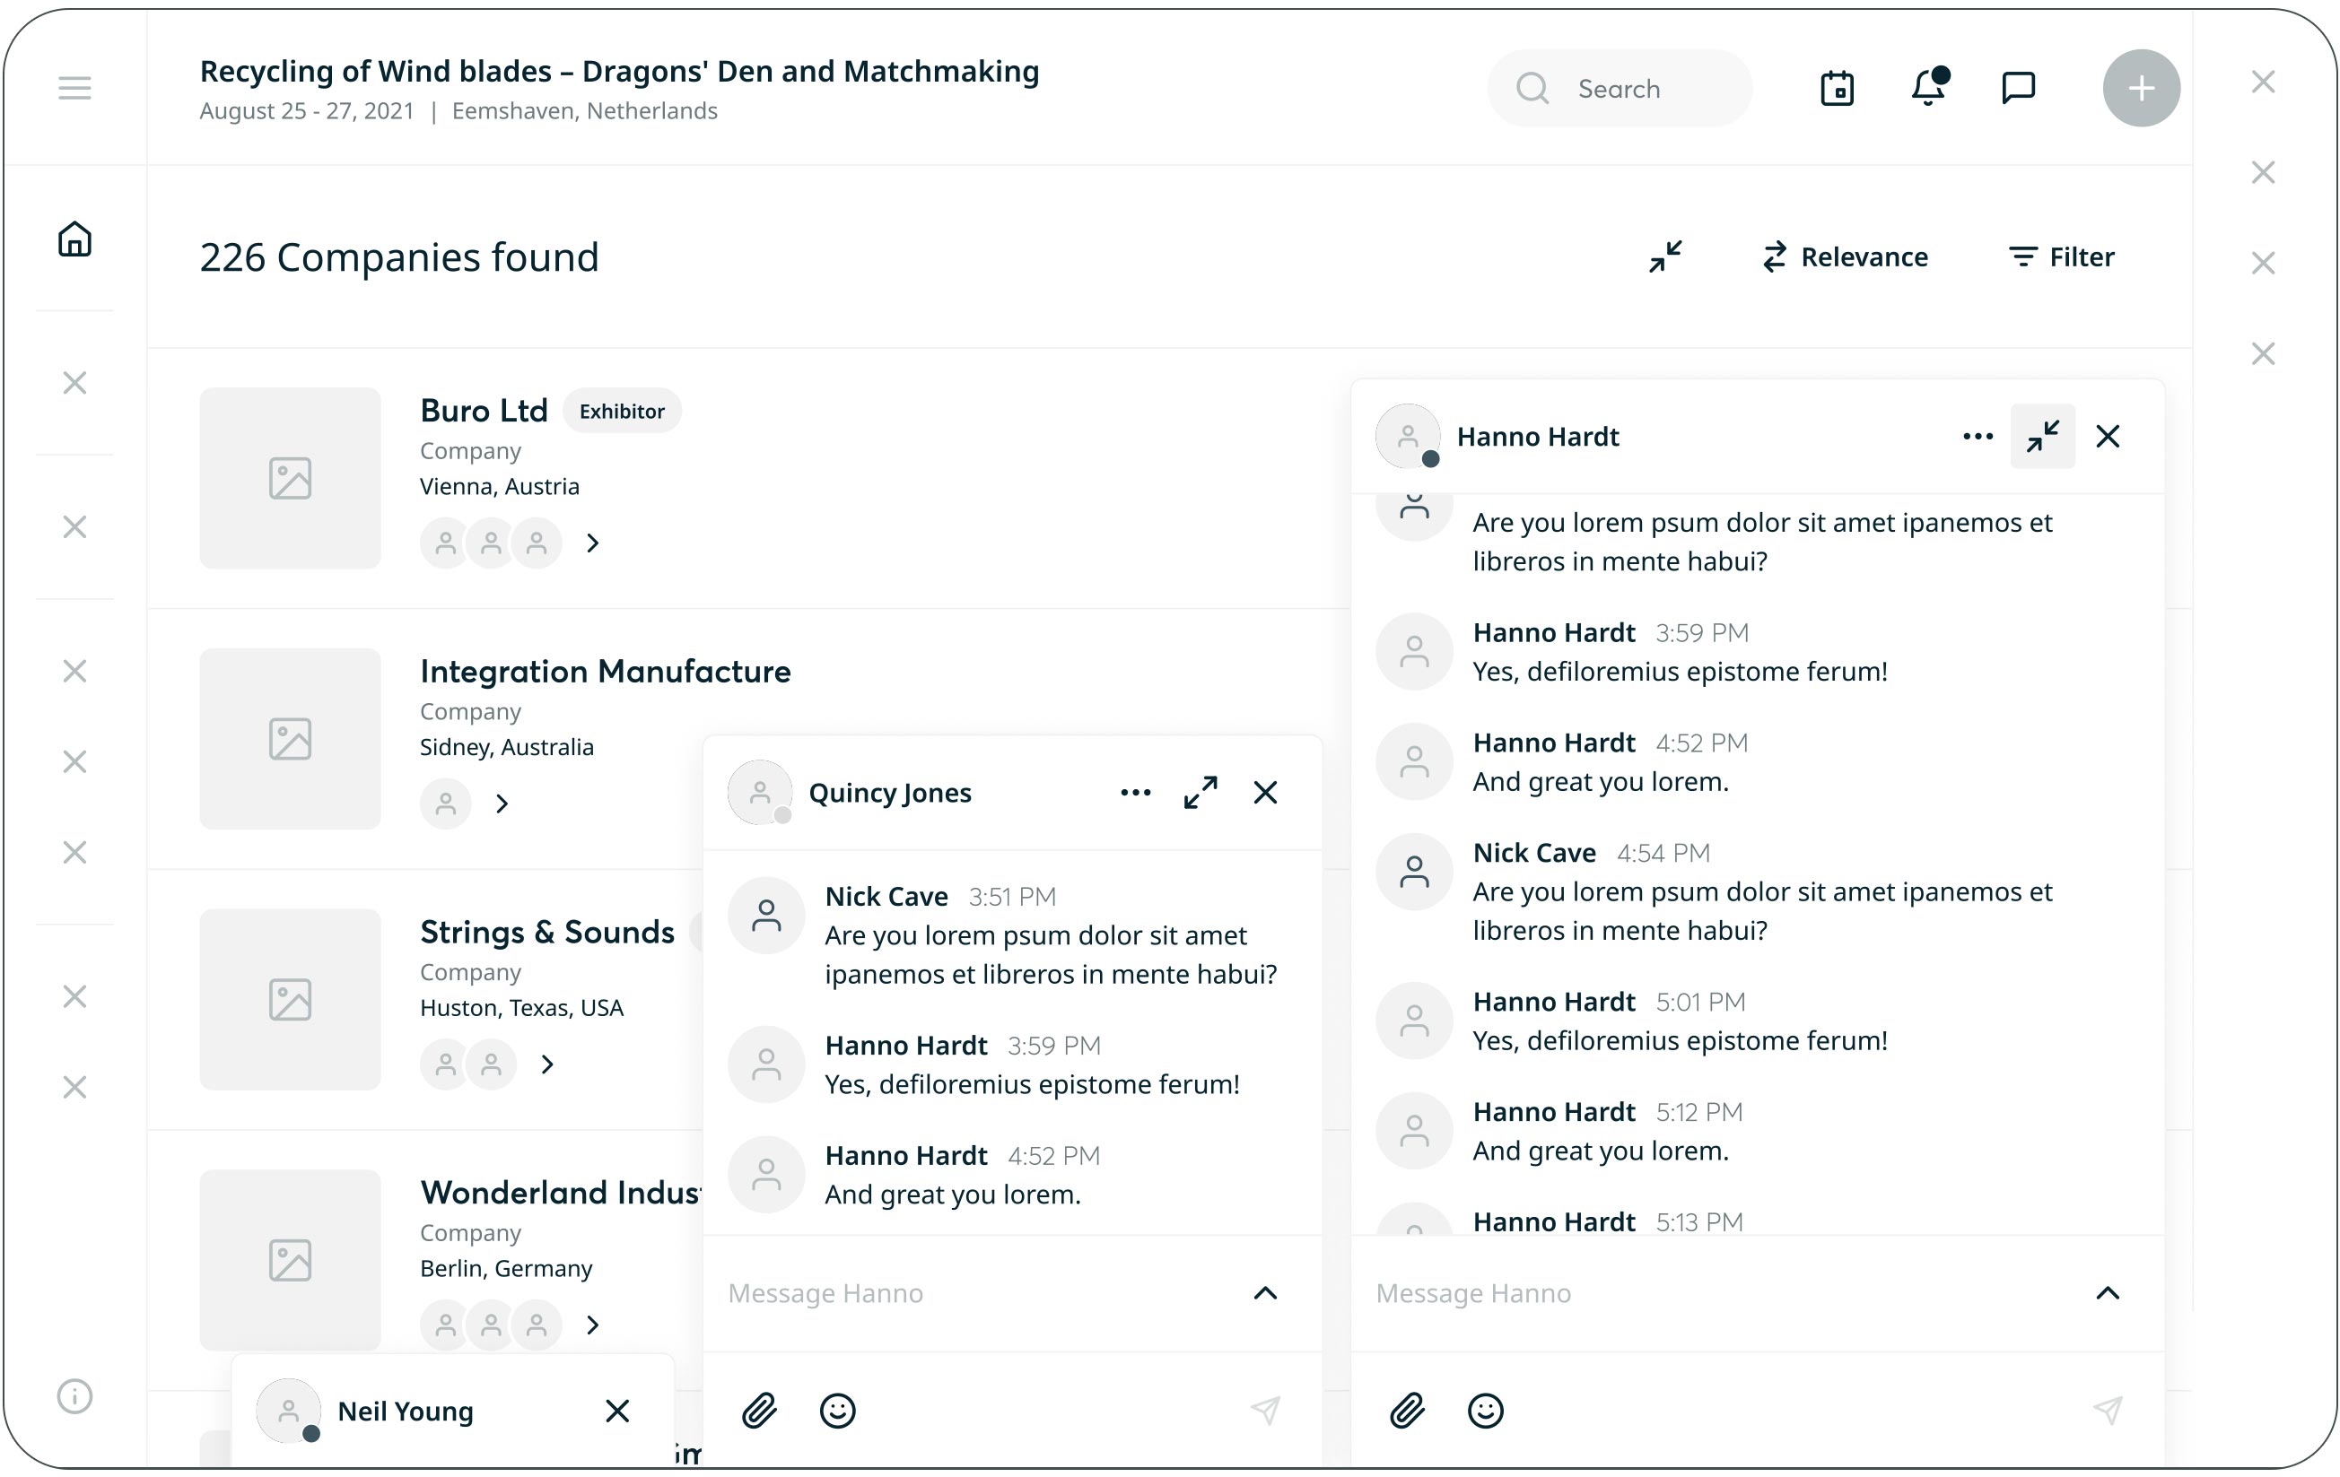Open more options in Hanno Hardt chat
Viewport: 2340px width, 1477px height.
pos(1978,436)
